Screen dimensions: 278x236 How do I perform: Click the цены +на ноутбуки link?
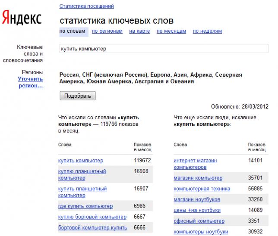coord(197,210)
